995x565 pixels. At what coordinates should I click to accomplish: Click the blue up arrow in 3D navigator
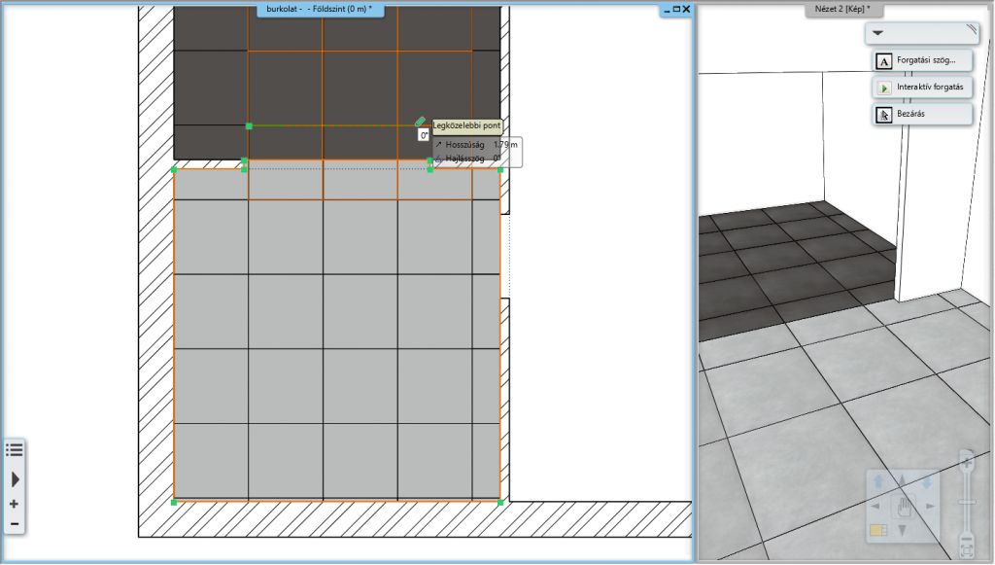878,481
